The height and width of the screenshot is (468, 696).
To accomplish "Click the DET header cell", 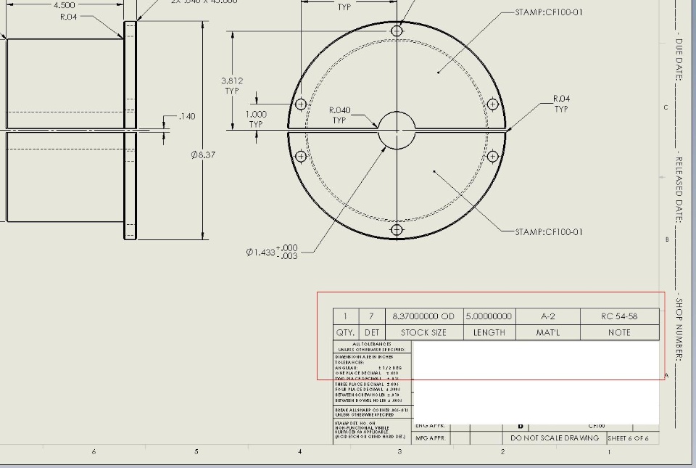I will (372, 332).
